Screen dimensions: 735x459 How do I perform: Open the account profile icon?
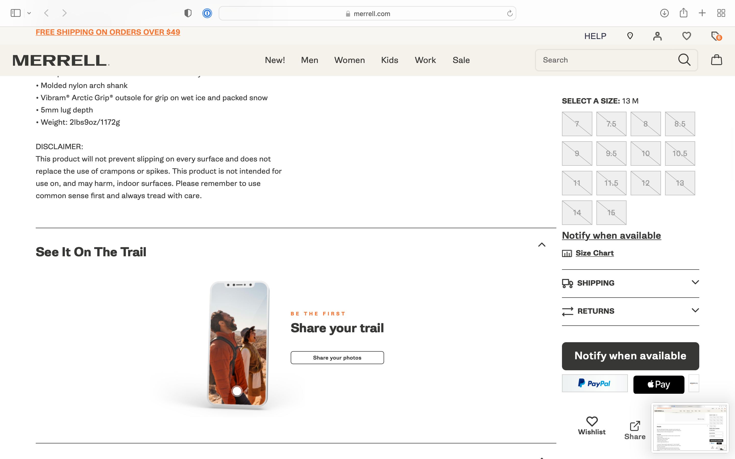click(x=657, y=36)
